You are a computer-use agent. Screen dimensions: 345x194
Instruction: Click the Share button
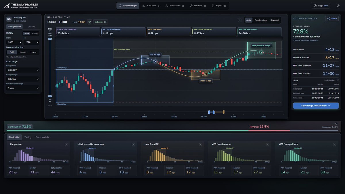(x=332, y=18)
